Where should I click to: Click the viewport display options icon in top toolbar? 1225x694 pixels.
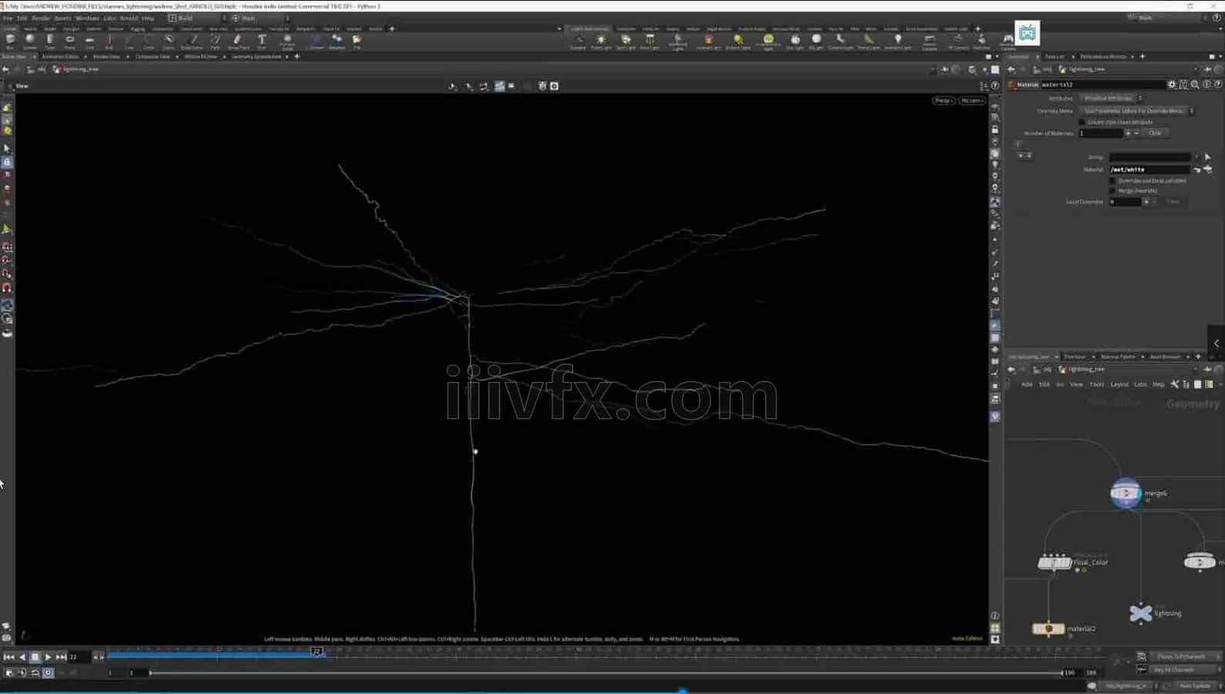click(554, 86)
